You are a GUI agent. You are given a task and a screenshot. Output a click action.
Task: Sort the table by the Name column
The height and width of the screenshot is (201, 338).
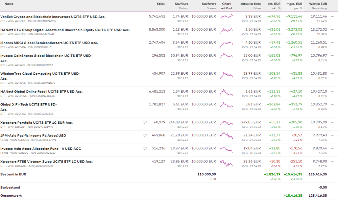(9, 4)
